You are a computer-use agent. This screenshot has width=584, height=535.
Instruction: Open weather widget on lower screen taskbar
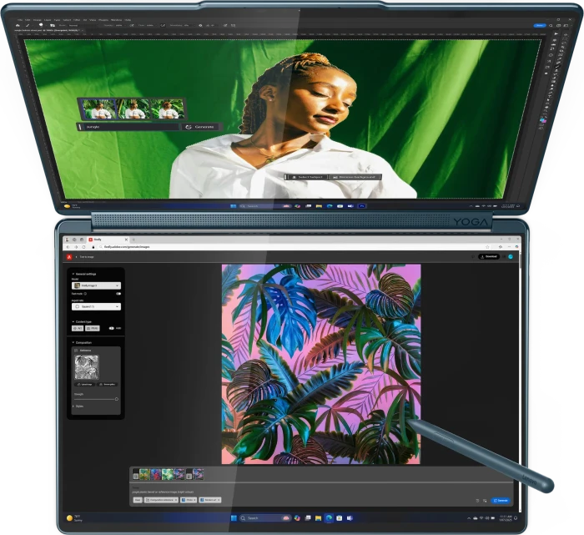pos(73,517)
